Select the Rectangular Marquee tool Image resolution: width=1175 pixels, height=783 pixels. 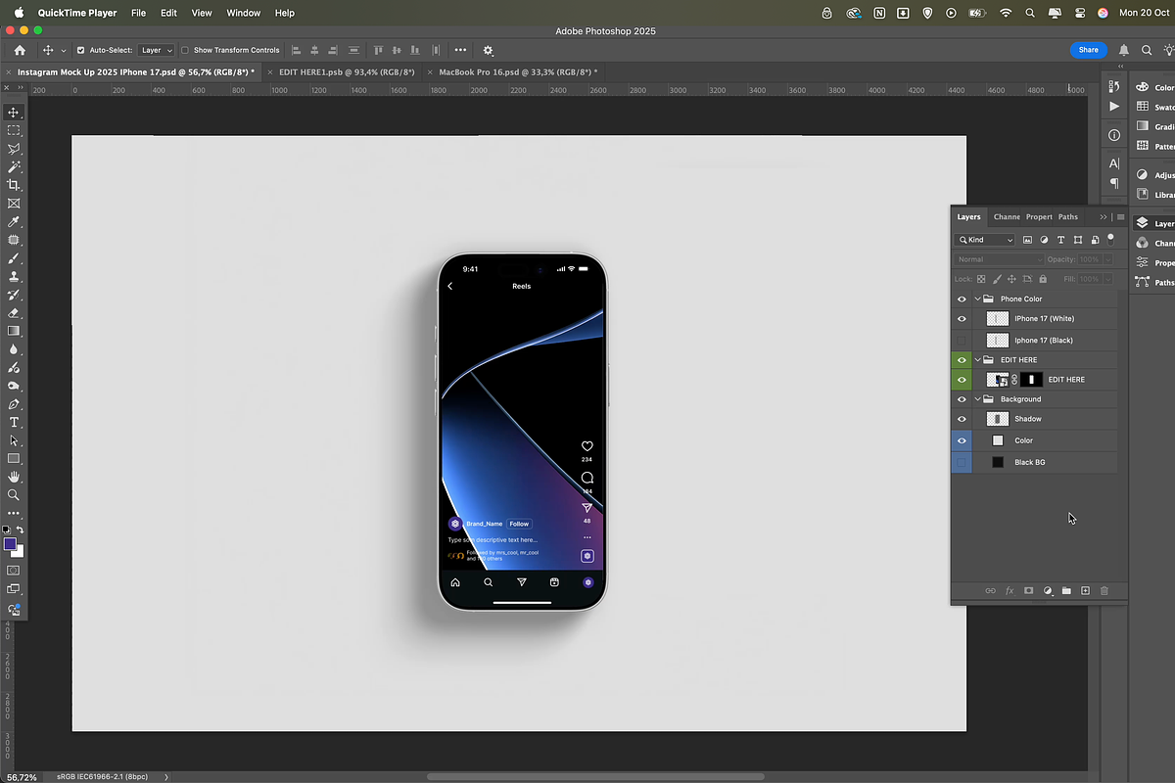click(x=14, y=130)
